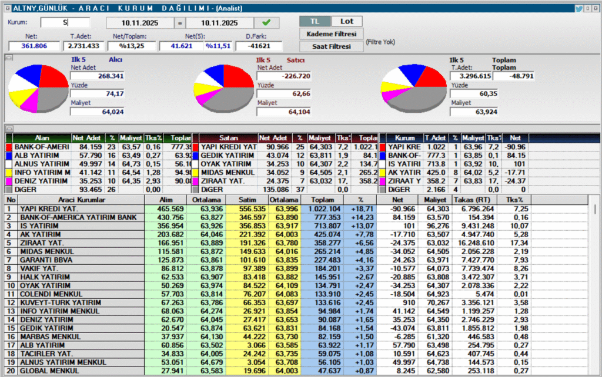Screen dimensions: 602x377
Task: Click the start date field 10.11.2025
Action: (140, 23)
